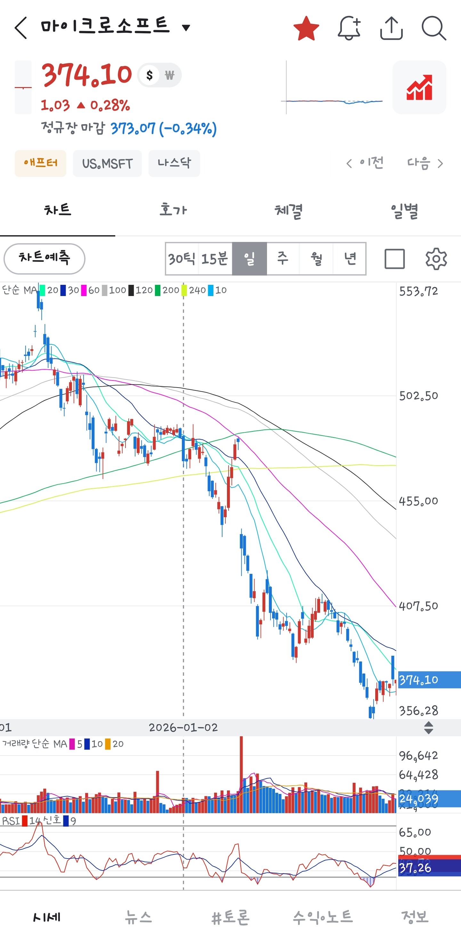Expand the 마이크로소프트 stock dropdown arrow

click(x=186, y=28)
